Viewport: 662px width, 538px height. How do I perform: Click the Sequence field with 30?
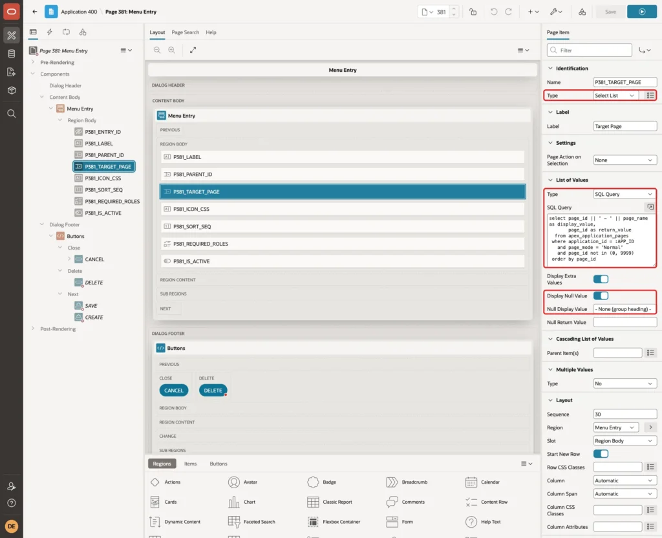pos(625,414)
